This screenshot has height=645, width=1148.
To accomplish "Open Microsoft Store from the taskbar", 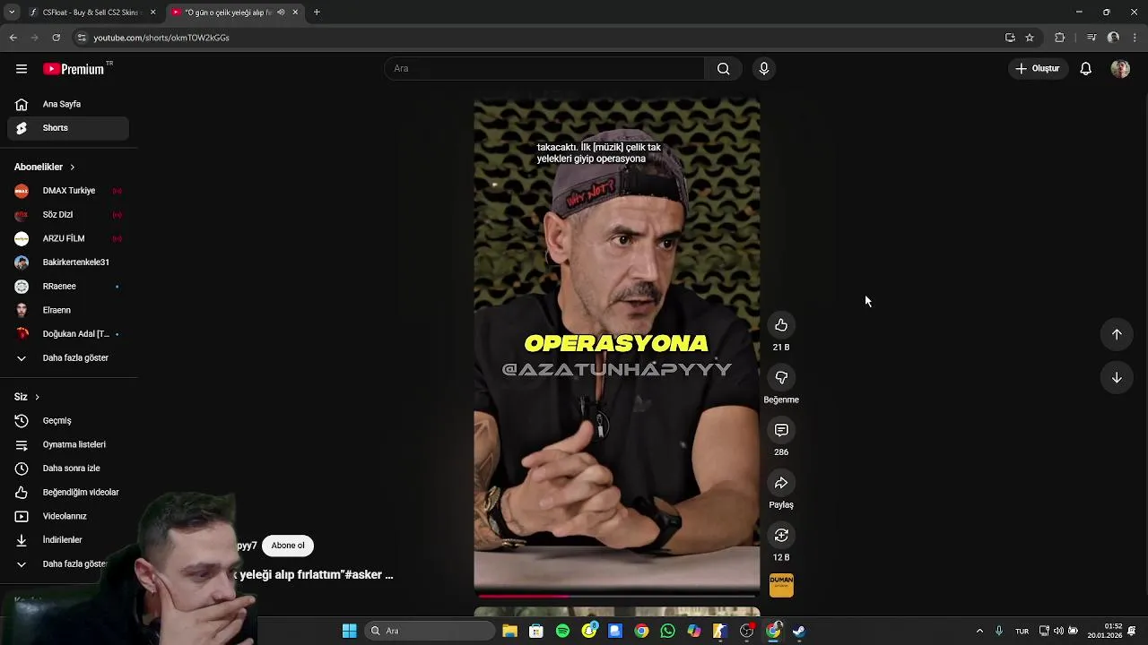I will tap(536, 631).
